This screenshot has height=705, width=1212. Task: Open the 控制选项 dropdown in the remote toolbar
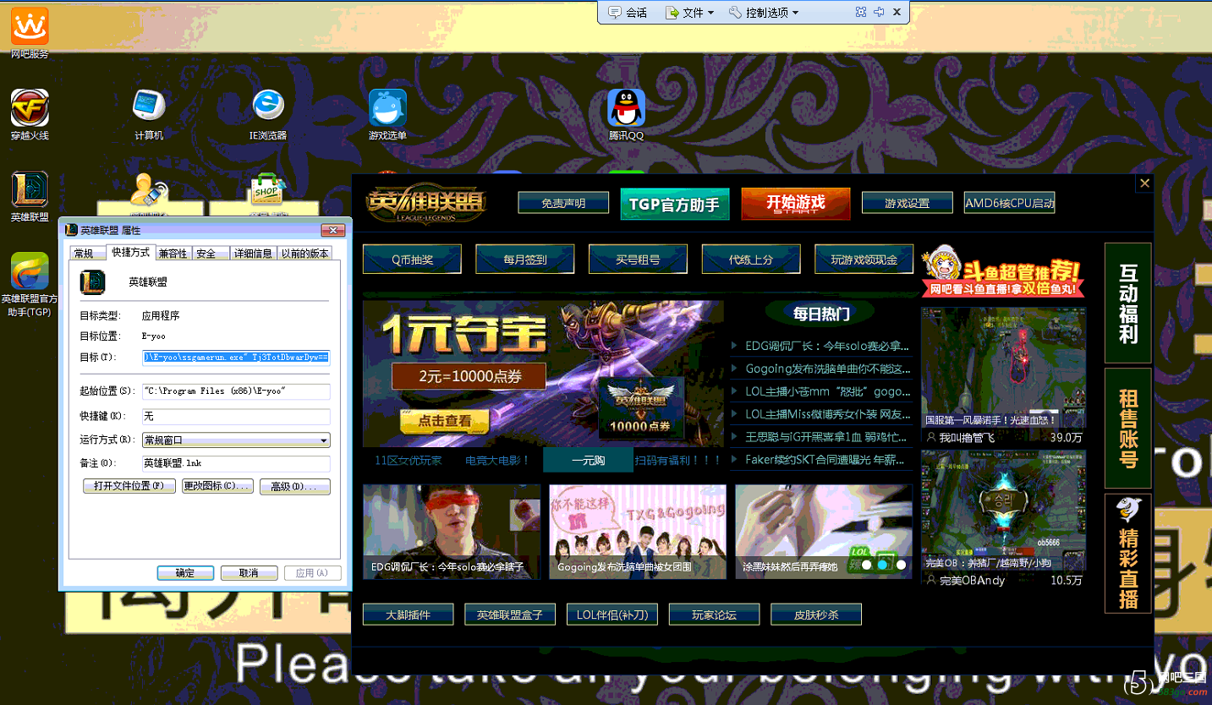pyautogui.click(x=763, y=12)
